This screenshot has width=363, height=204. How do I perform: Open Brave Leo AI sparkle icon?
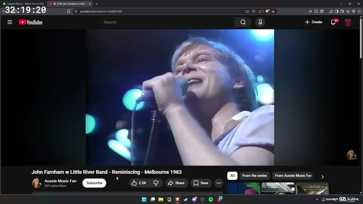coord(348,11)
